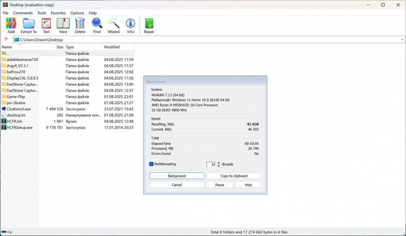The image size is (406, 236).
Task: Open the address bar path dropdown
Action: tap(403, 39)
